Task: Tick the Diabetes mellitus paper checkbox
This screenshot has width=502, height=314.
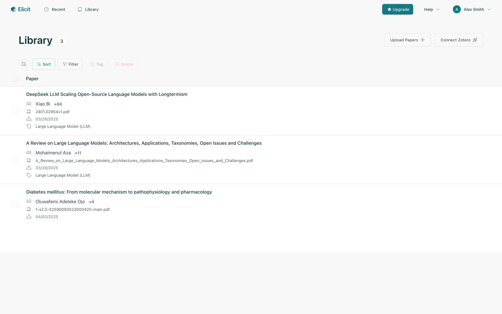Action: (x=15, y=205)
